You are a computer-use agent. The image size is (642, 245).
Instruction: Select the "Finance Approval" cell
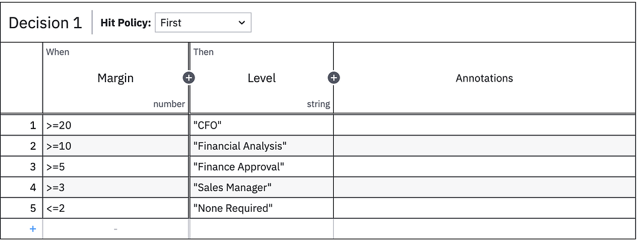point(262,167)
